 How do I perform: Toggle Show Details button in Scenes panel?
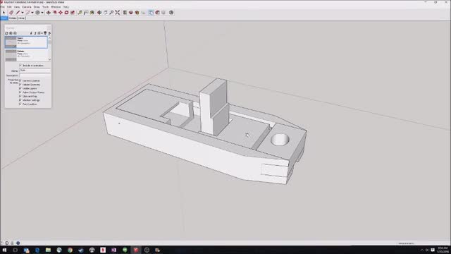pos(45,33)
